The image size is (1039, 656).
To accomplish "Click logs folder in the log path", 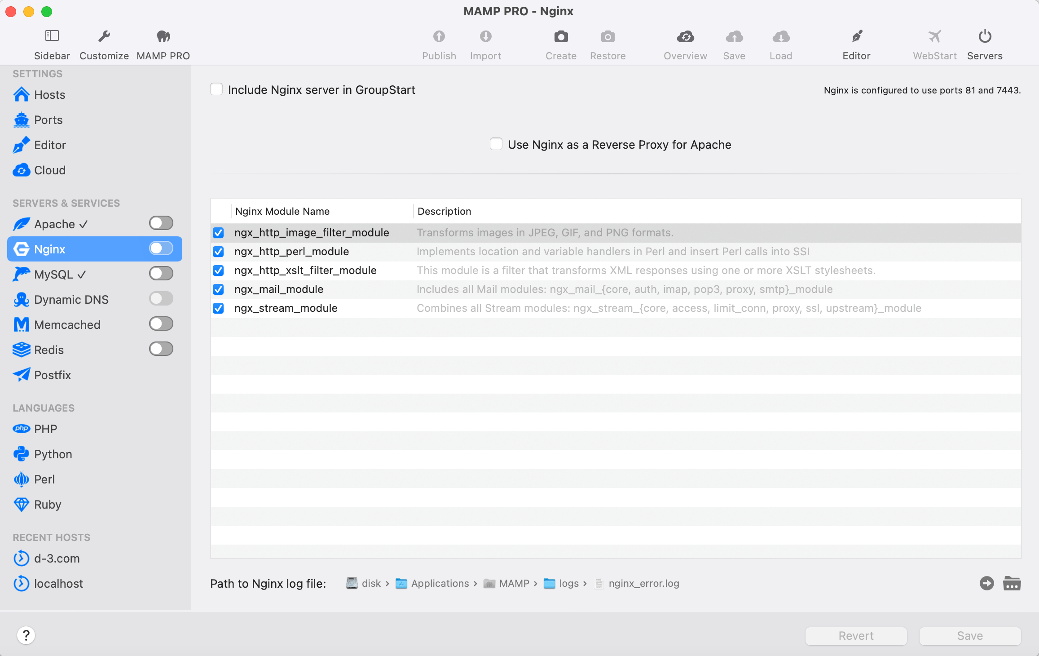I will tap(561, 583).
